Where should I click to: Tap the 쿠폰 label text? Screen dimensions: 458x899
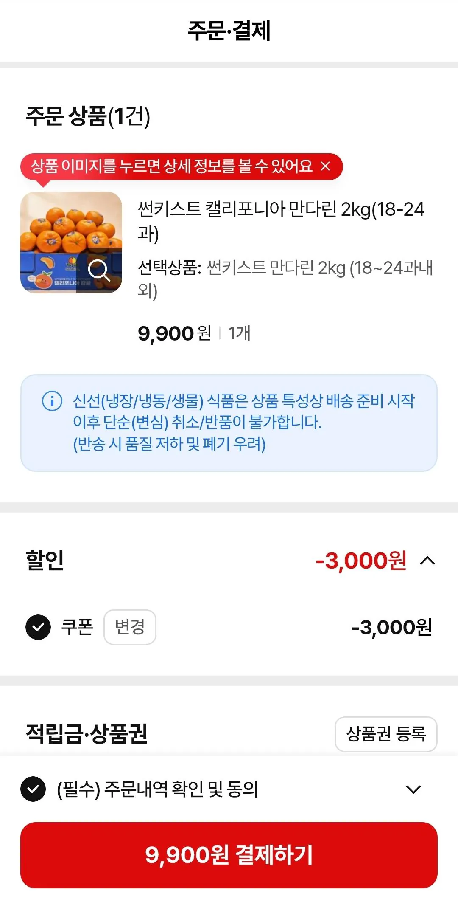(x=77, y=627)
